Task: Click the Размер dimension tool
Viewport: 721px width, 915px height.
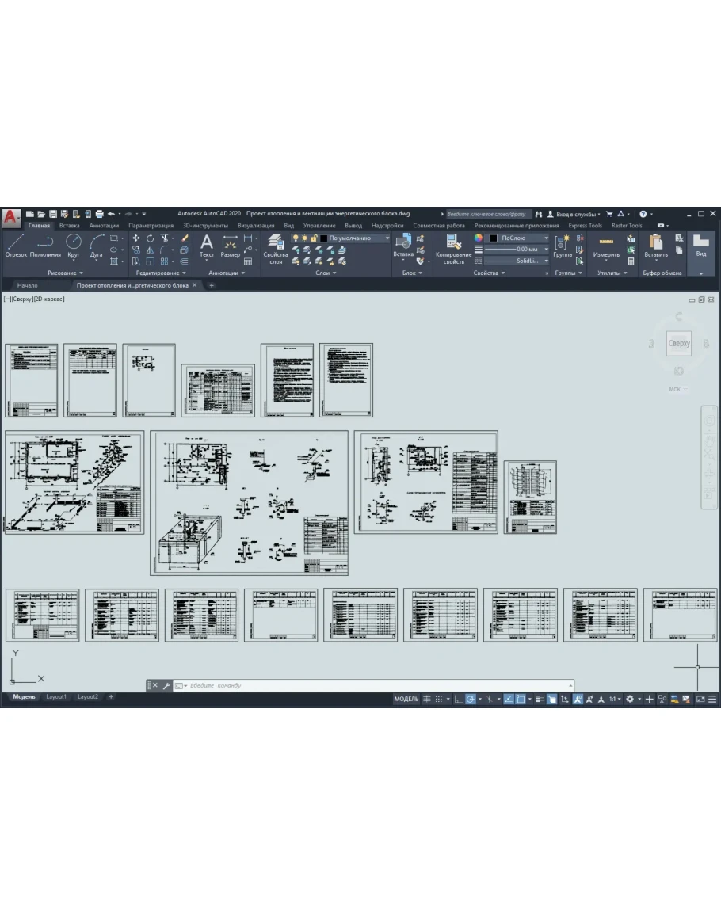Action: click(x=231, y=244)
